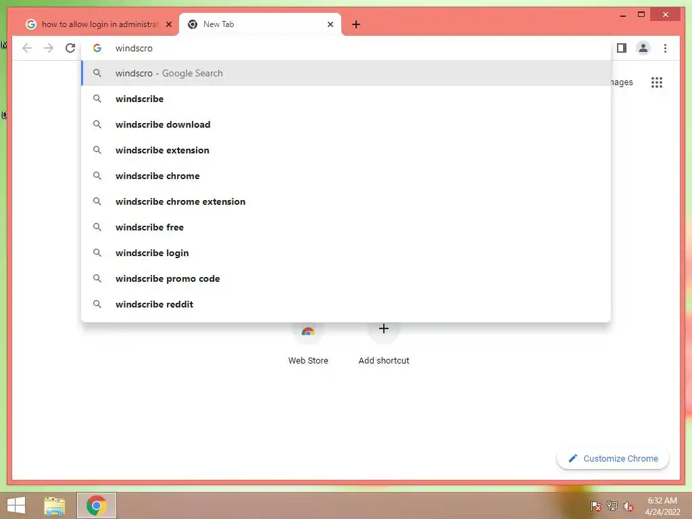This screenshot has height=519, width=692.
Task: Choose 'windscribe download' suggestion
Action: pos(346,124)
